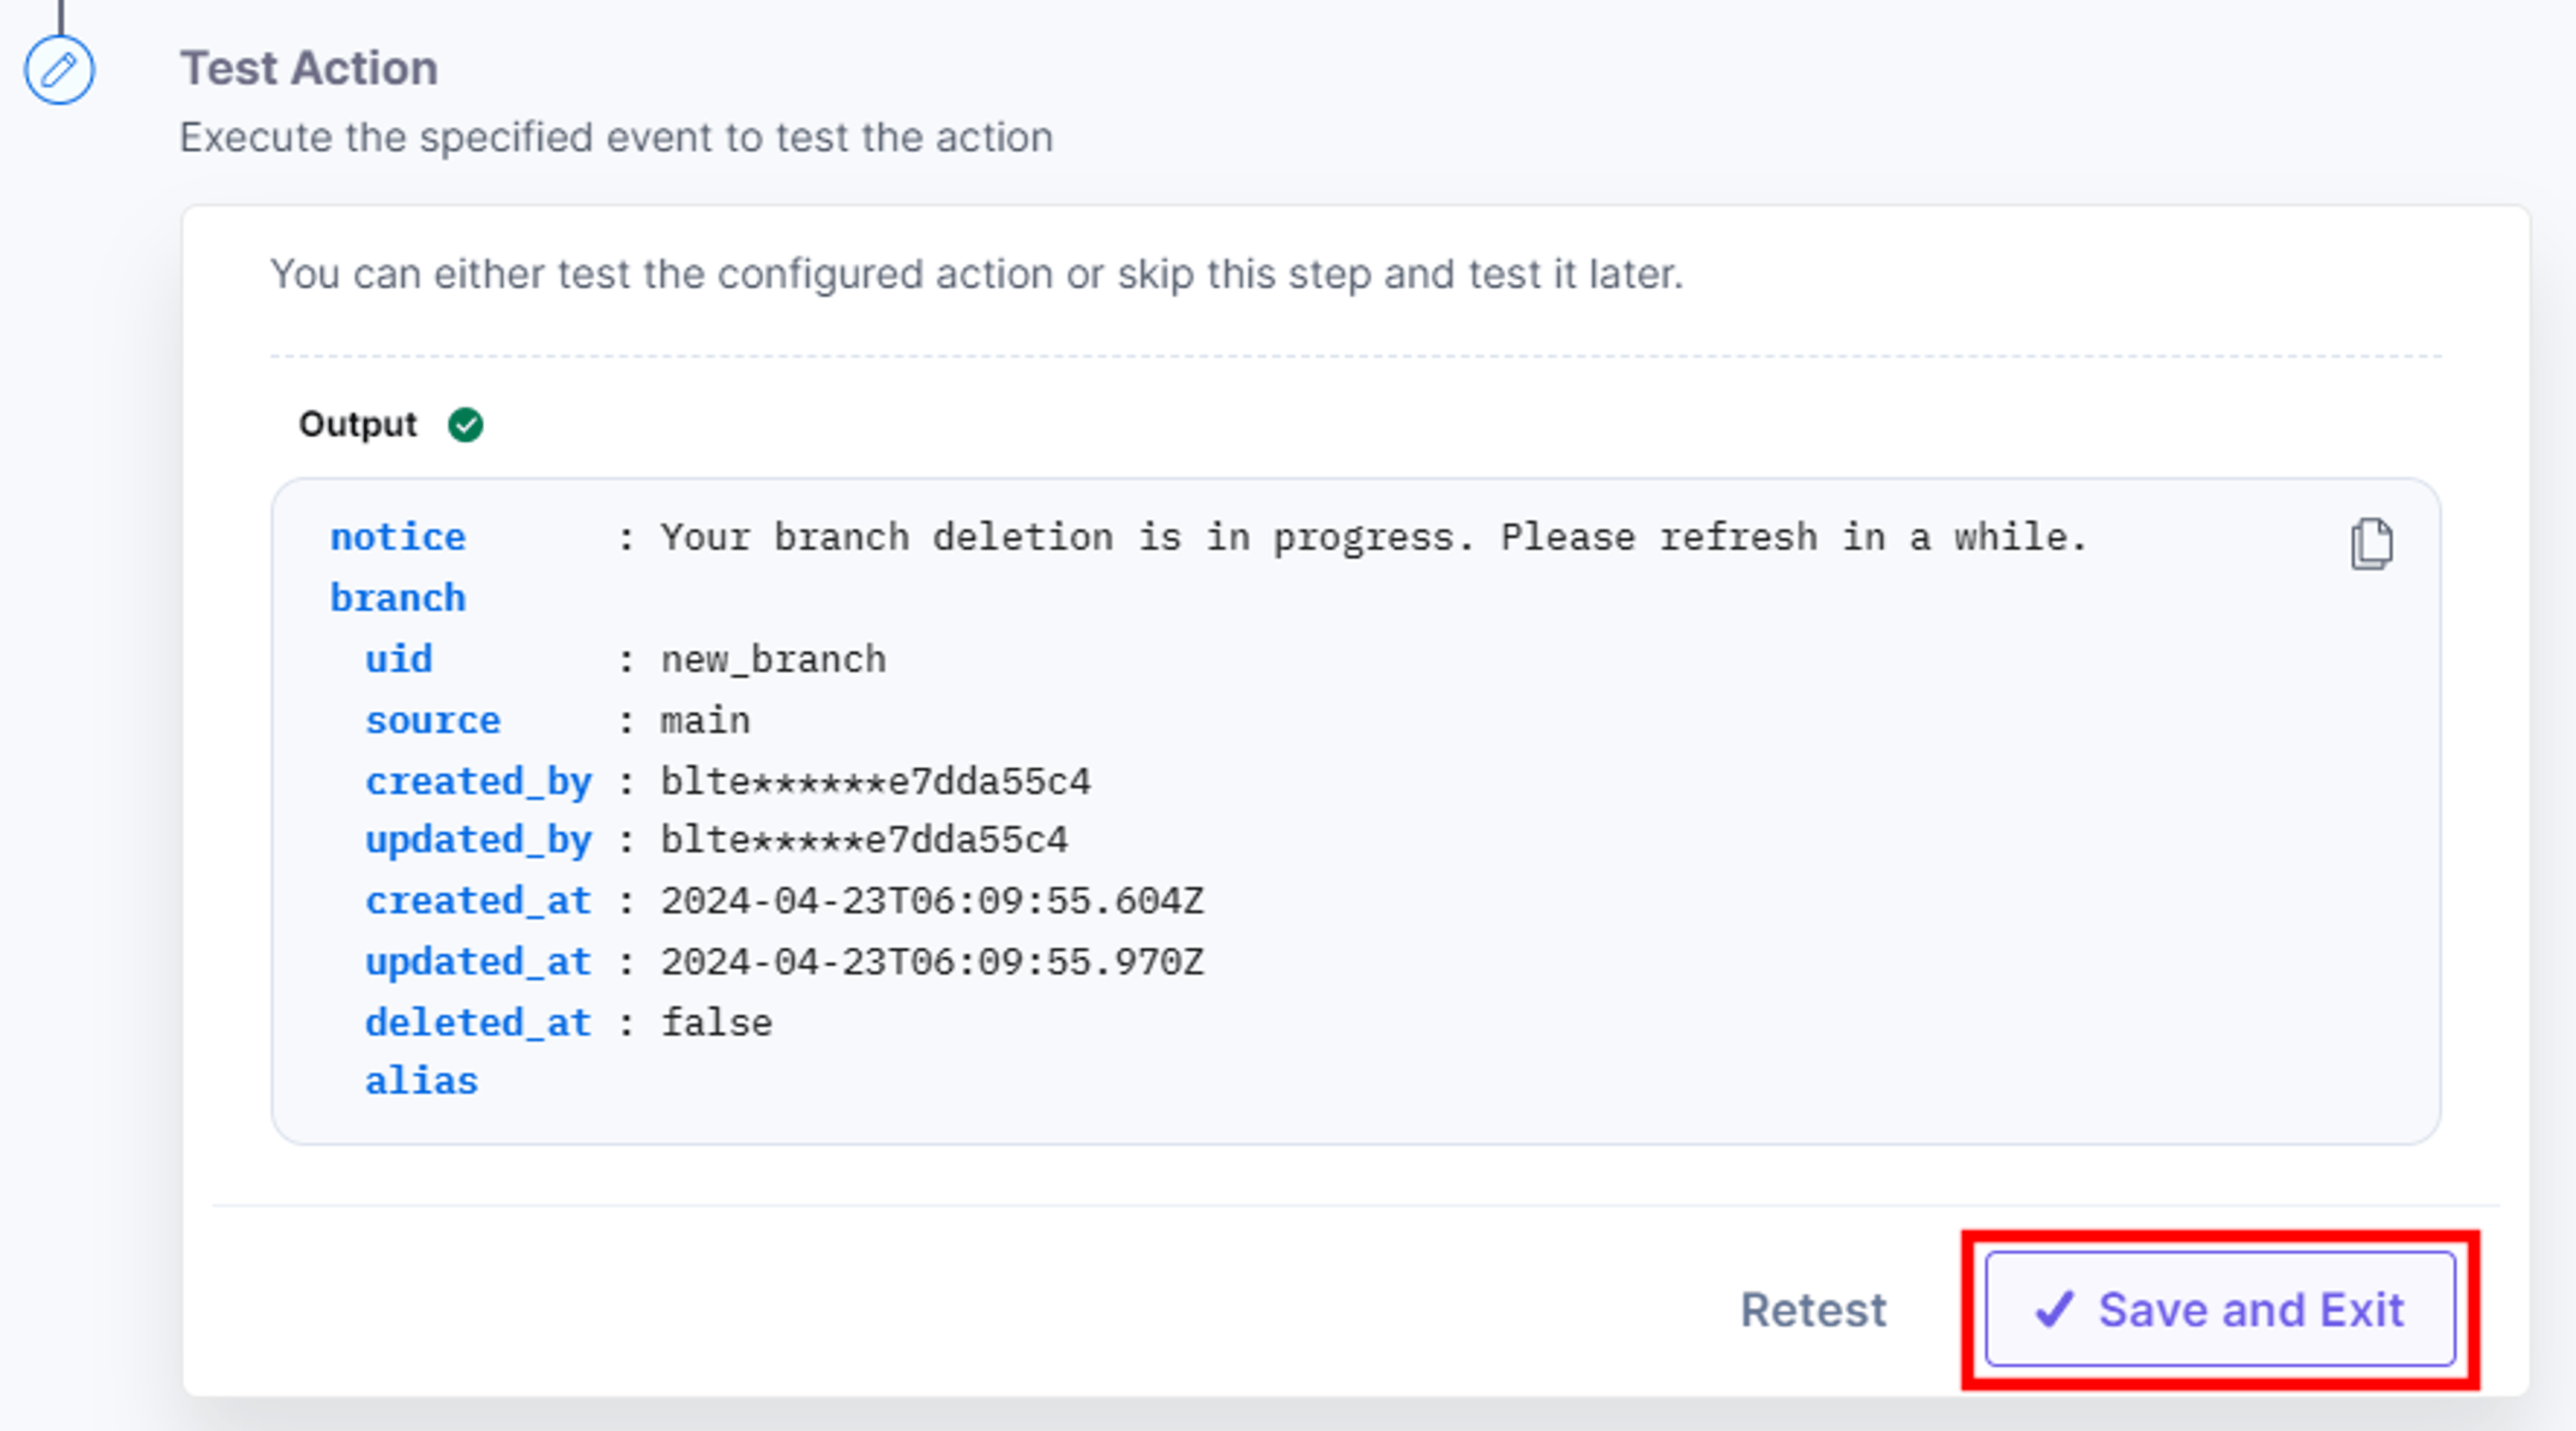This screenshot has height=1431, width=2576.
Task: Select the source key
Action: coord(433,720)
